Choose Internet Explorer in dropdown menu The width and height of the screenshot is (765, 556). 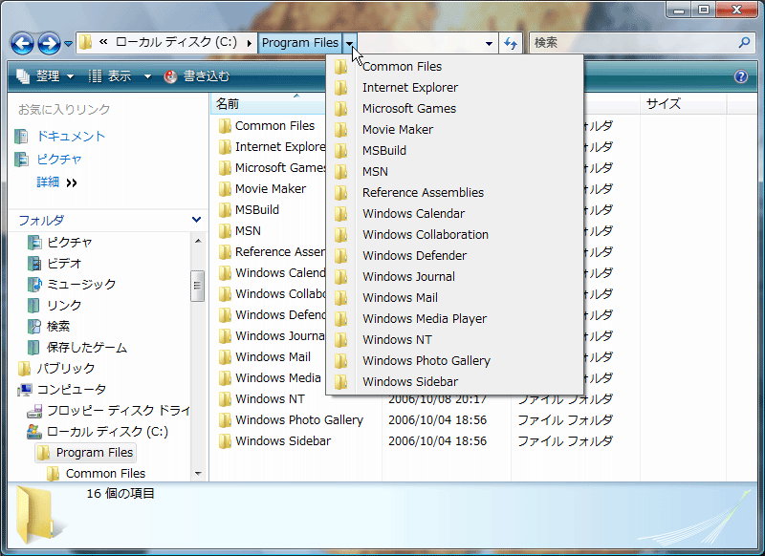pyautogui.click(x=455, y=88)
